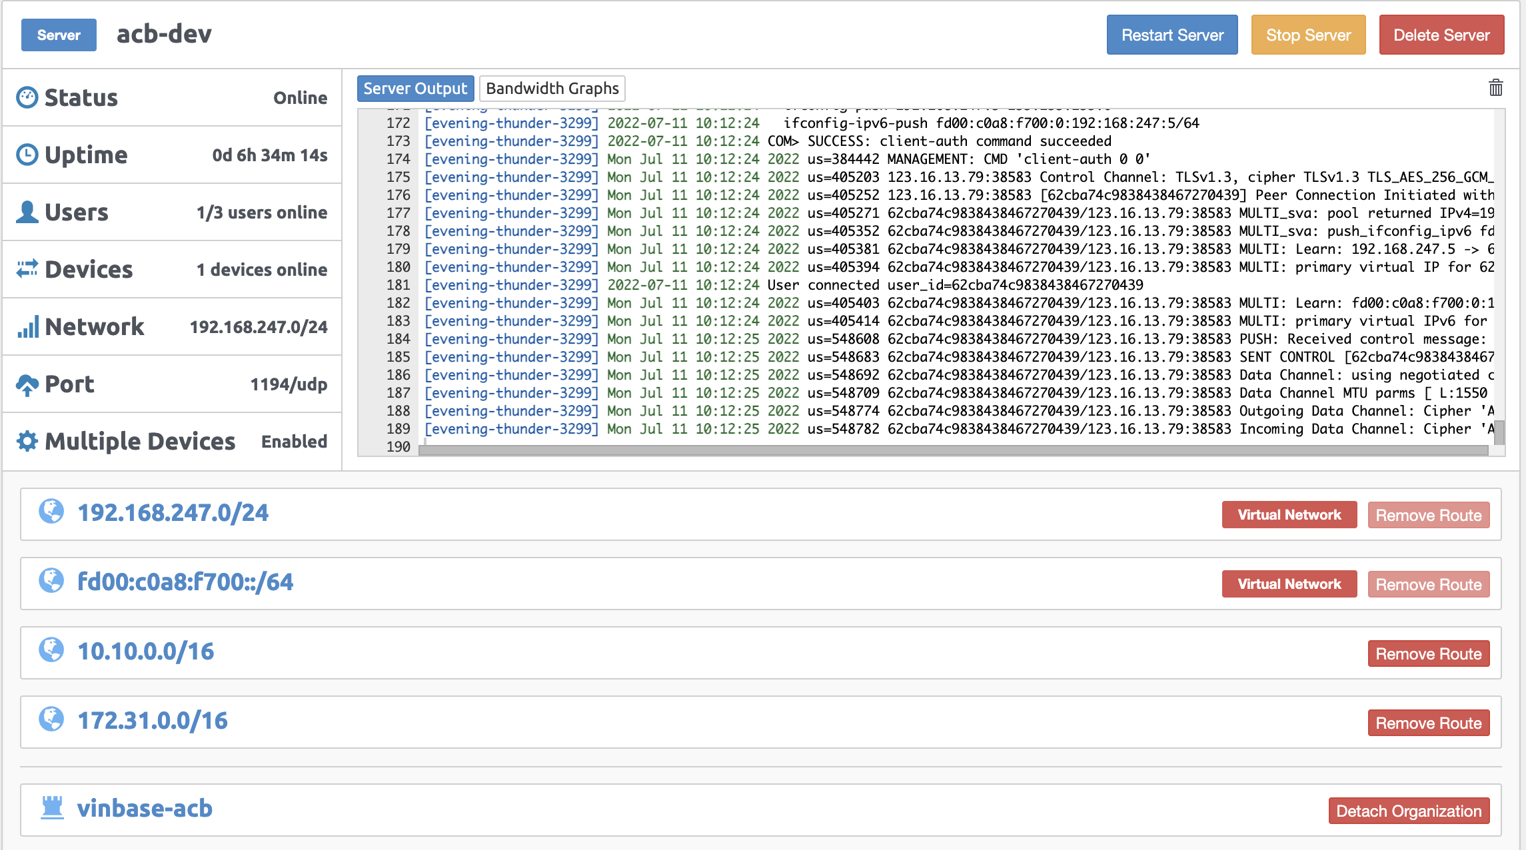
Task: Click Network value 192.168.247.0/24 in sidebar
Action: pyautogui.click(x=259, y=327)
